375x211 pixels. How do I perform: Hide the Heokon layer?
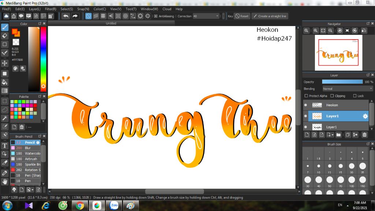click(306, 105)
